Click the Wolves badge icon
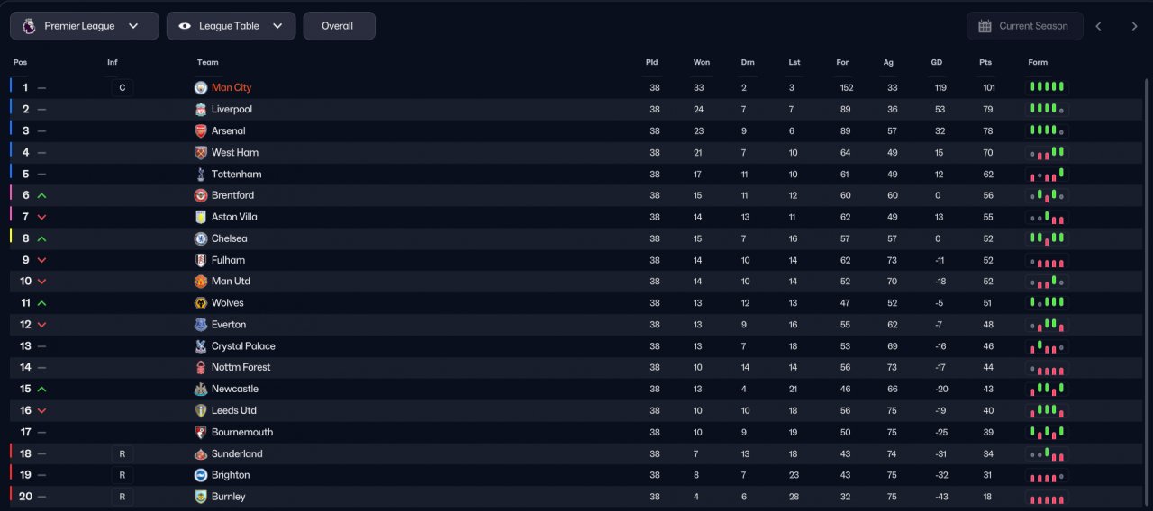This screenshot has height=511, width=1153. 201,303
